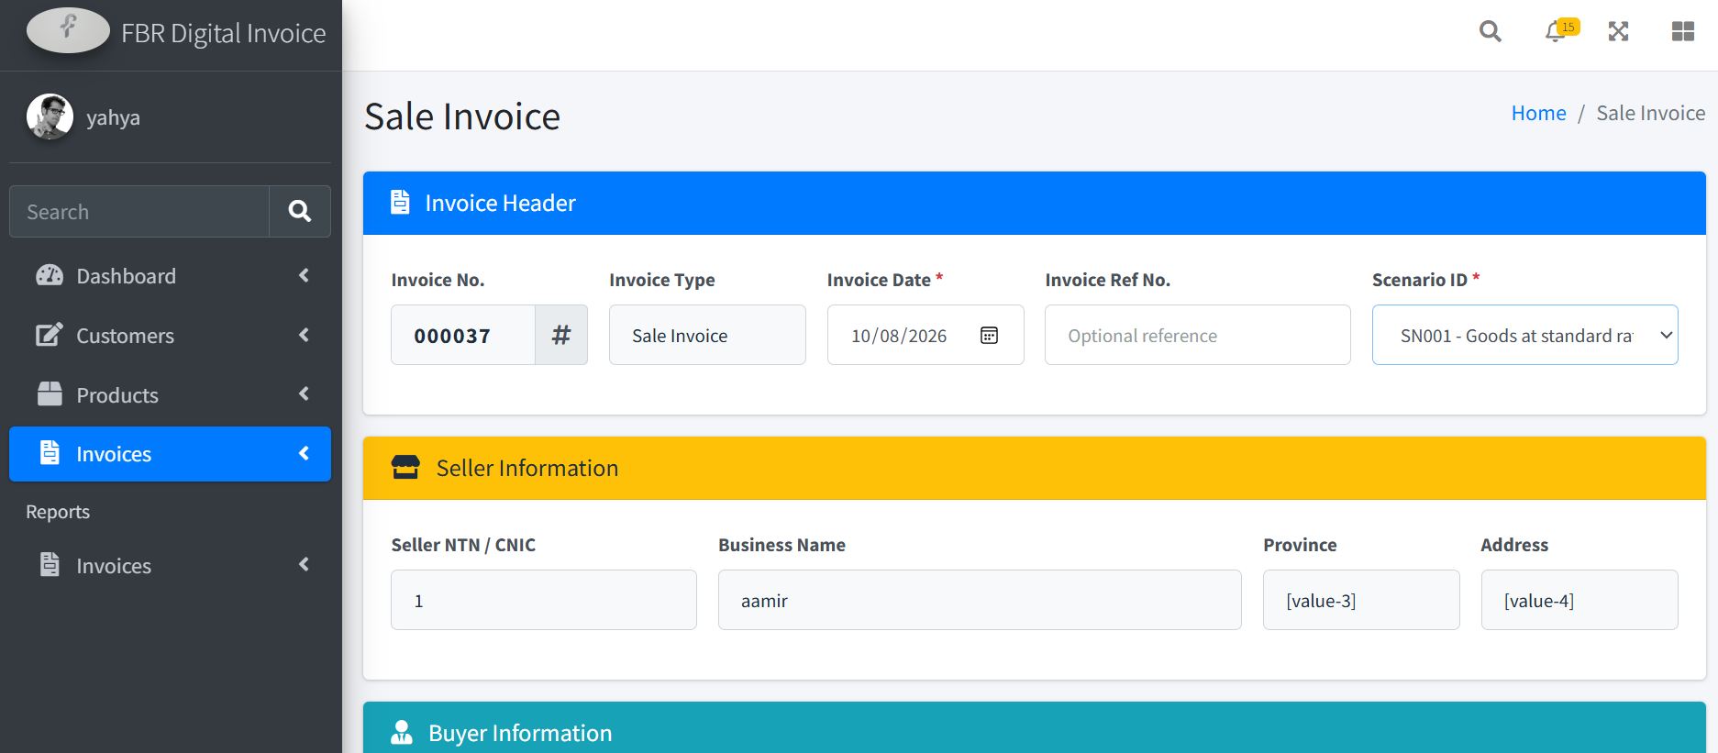Go to Home breadcrumb link

pyautogui.click(x=1538, y=113)
